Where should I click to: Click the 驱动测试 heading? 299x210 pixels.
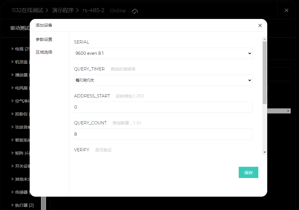(x=20, y=28)
